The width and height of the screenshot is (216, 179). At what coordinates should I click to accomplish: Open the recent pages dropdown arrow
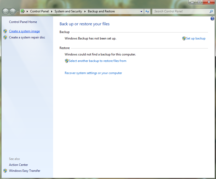18,12
